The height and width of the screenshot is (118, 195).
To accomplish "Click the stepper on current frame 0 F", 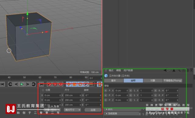I will pyautogui.click(x=101, y=78).
